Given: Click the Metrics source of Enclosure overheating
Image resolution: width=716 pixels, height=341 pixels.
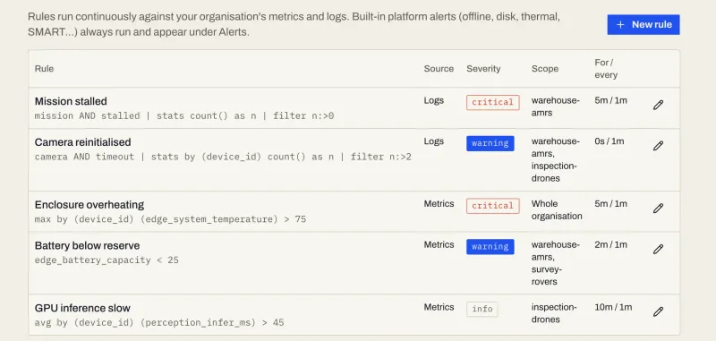Looking at the screenshot, I should pos(439,204).
